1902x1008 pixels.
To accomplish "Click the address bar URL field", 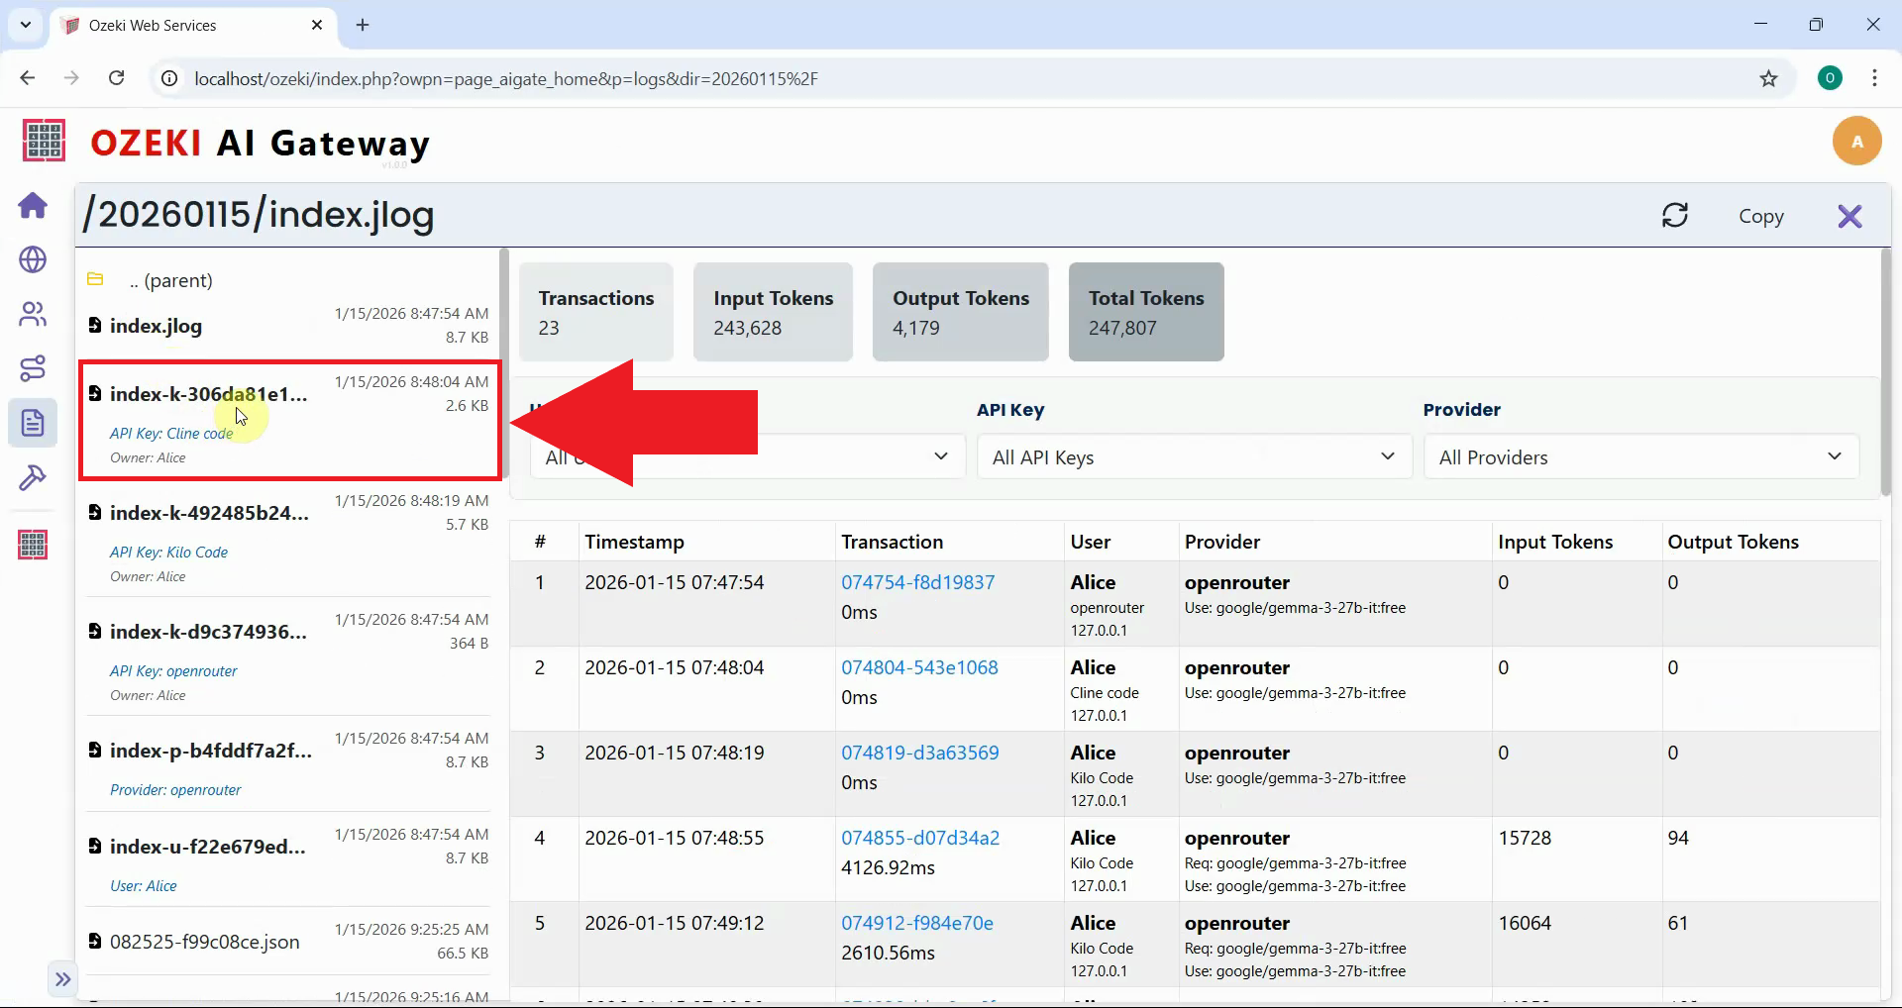I will [594, 78].
